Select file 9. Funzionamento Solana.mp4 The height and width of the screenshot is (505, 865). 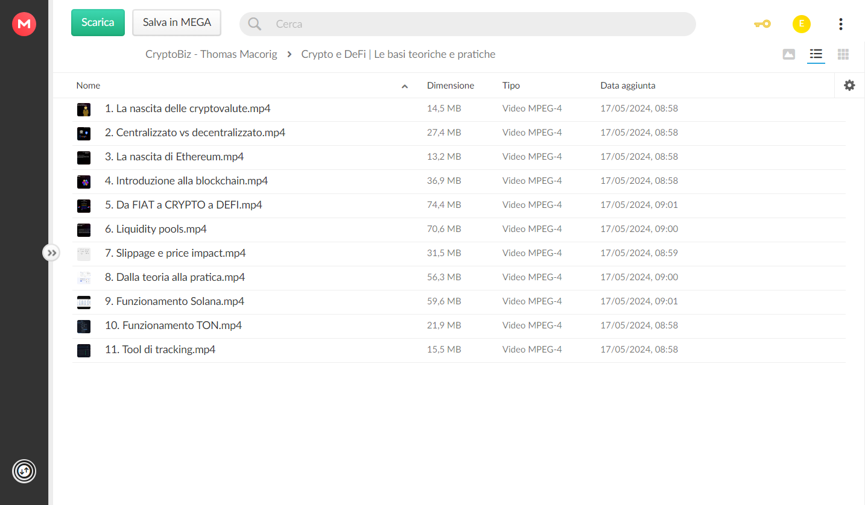(x=458, y=302)
